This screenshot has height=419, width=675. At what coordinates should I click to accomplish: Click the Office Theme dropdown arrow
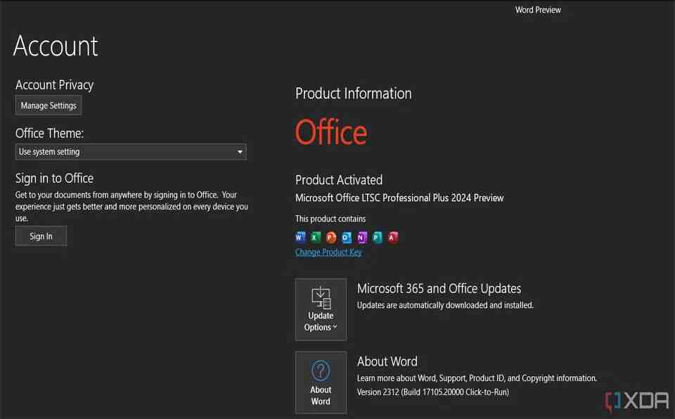click(240, 152)
